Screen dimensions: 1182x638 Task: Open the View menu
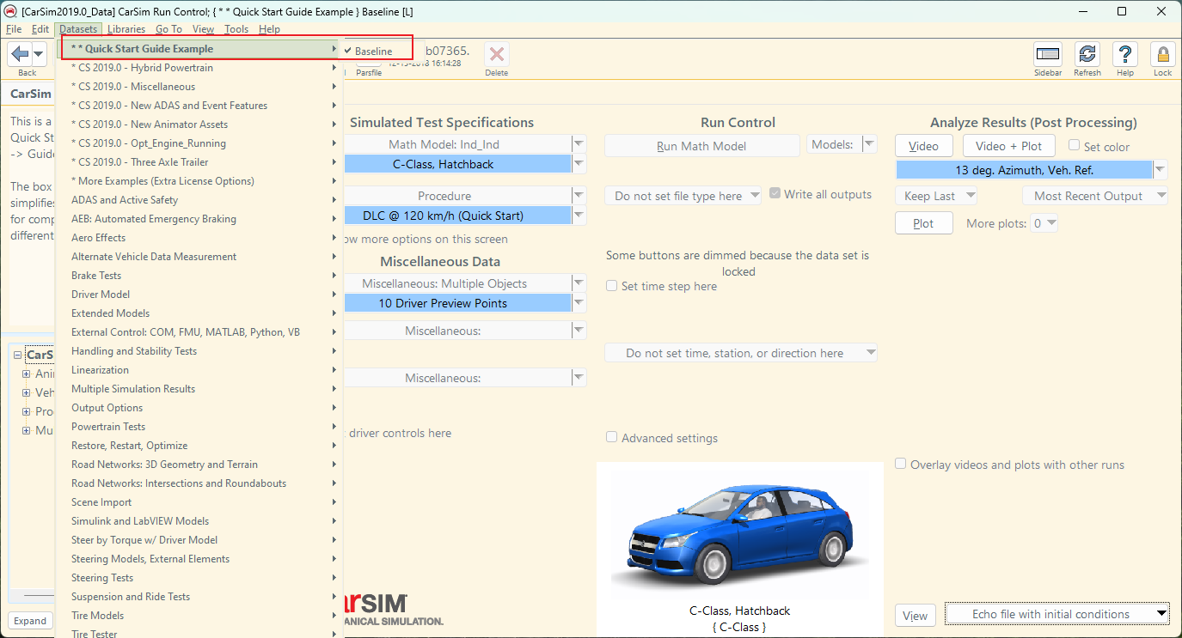(204, 29)
